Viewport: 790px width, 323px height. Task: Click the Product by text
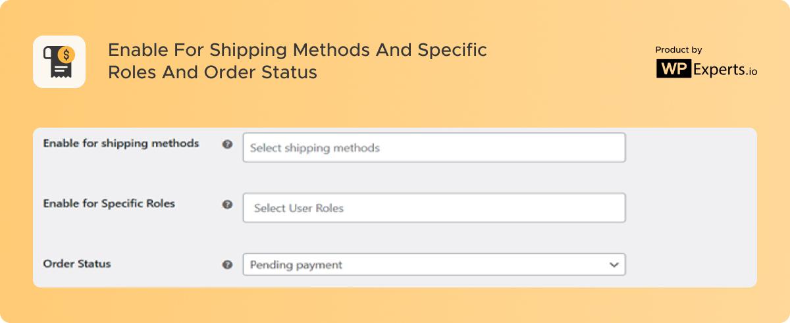coord(678,50)
